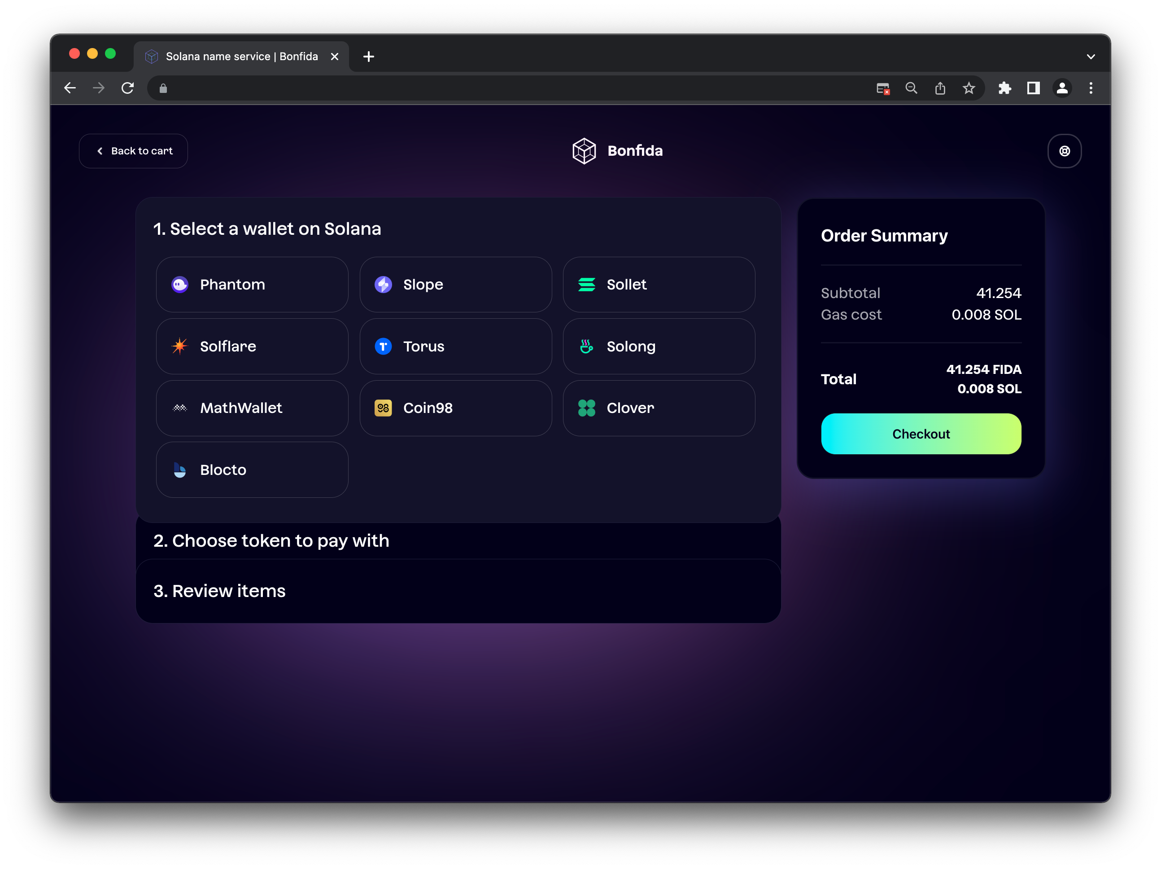This screenshot has height=869, width=1161.
Task: Navigate back with the browser back arrow
Action: coord(70,88)
